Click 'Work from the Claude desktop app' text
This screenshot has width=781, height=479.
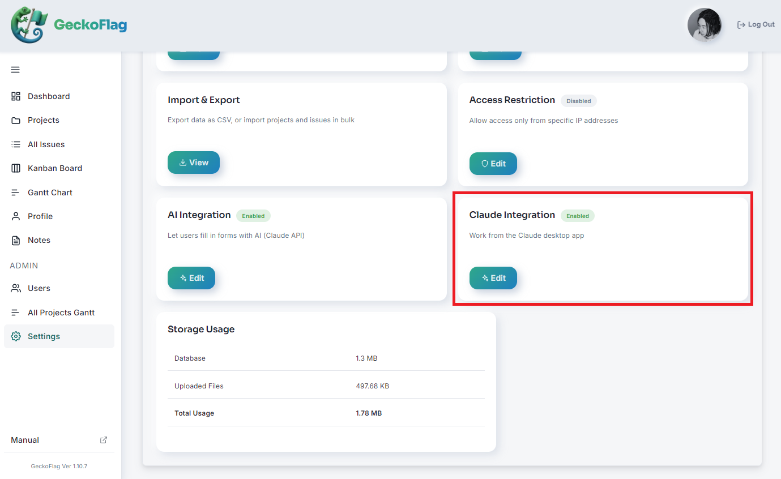[527, 236]
